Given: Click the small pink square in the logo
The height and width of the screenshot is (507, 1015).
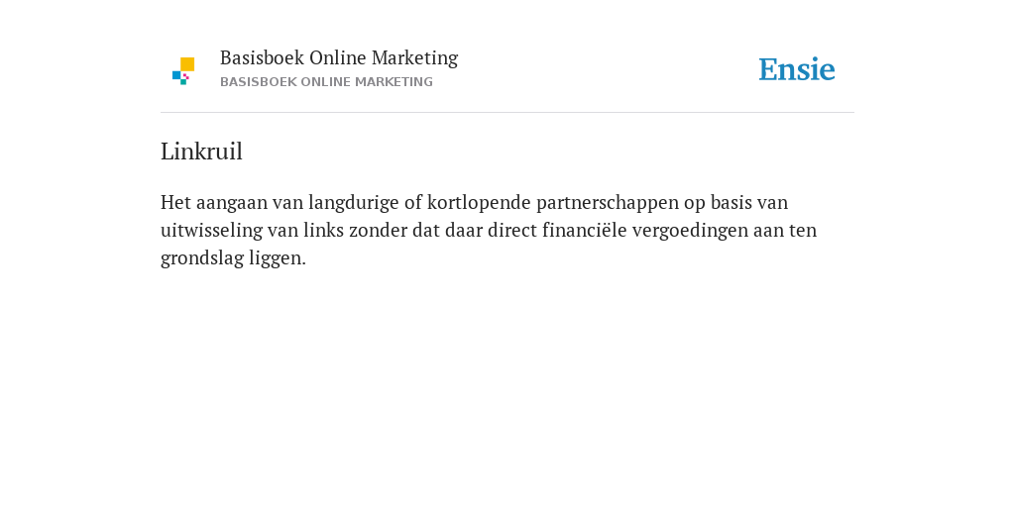Looking at the screenshot, I should click(185, 76).
